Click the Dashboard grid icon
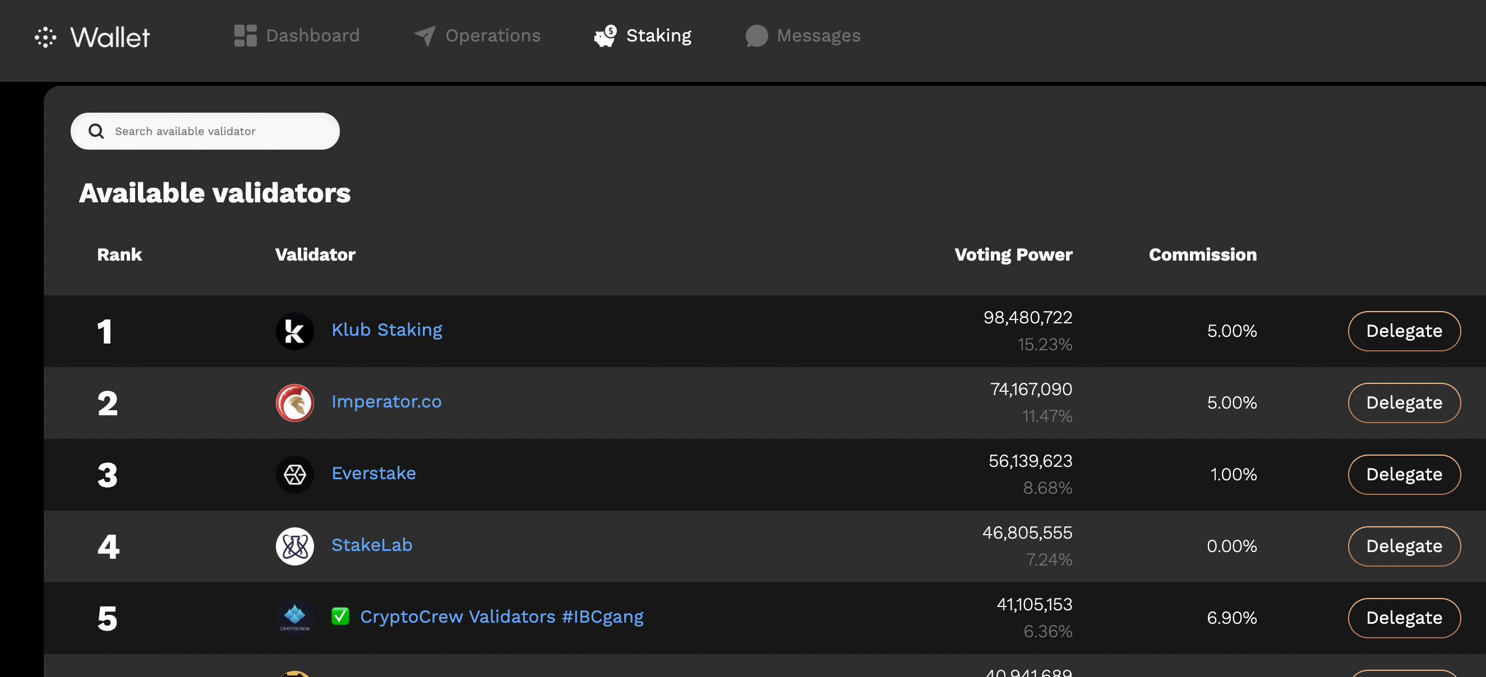Image resolution: width=1486 pixels, height=677 pixels. pos(245,36)
